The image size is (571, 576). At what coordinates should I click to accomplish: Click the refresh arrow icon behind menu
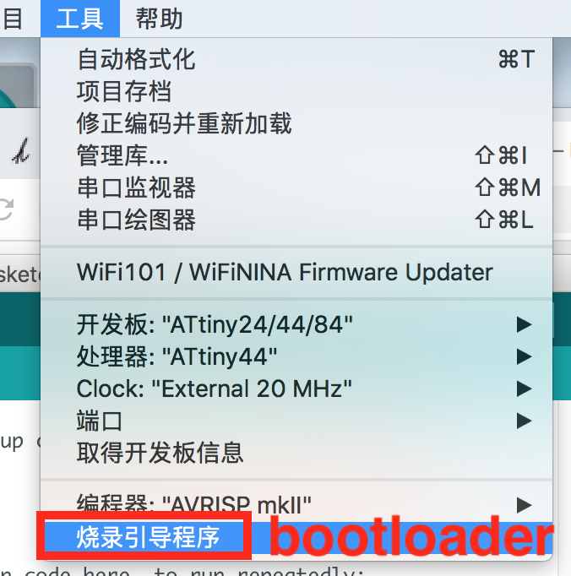point(6,209)
